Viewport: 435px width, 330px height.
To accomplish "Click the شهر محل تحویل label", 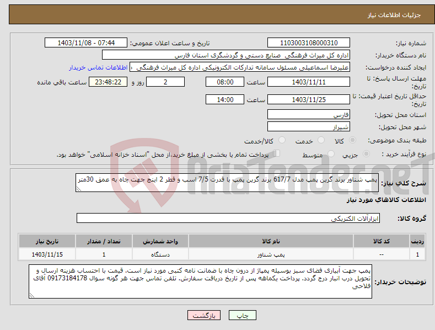I will (402, 127).
